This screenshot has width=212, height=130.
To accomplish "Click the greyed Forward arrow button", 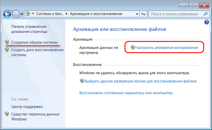I will click(16, 14).
